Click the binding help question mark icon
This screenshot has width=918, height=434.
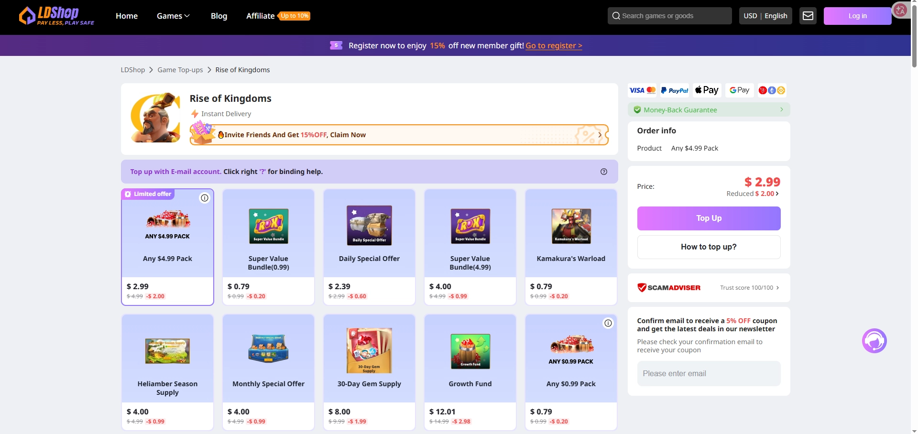pyautogui.click(x=604, y=172)
